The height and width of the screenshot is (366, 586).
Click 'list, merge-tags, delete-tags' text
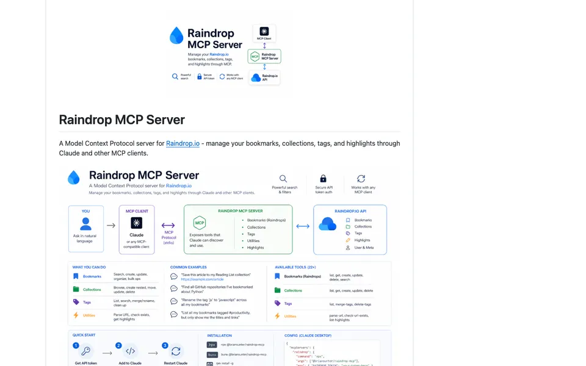pyautogui.click(x=350, y=304)
